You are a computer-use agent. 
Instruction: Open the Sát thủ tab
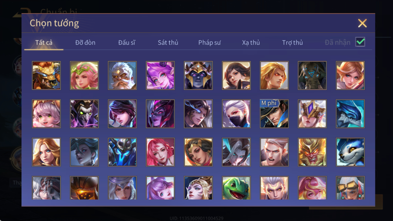[168, 43]
